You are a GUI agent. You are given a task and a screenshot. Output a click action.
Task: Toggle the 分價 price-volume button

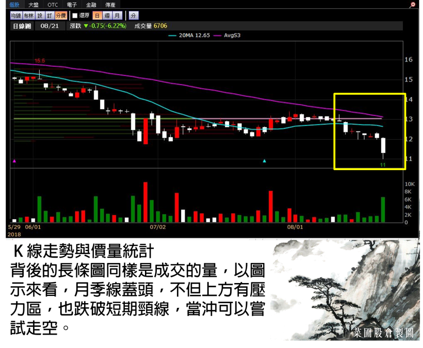(x=60, y=15)
